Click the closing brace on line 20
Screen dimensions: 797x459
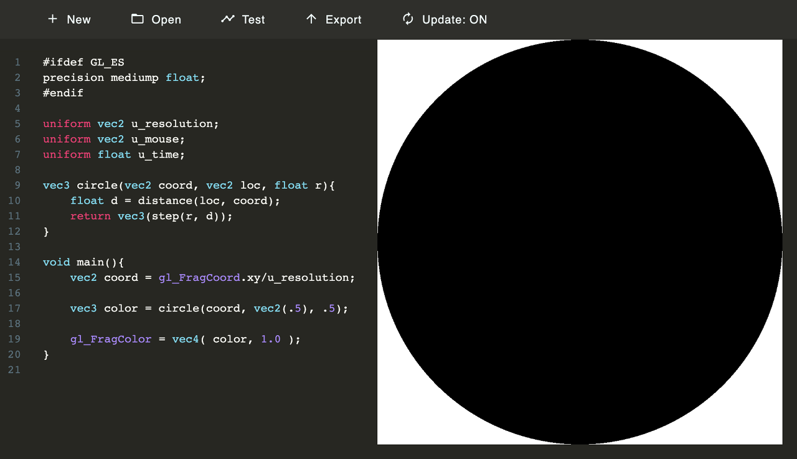(x=46, y=355)
